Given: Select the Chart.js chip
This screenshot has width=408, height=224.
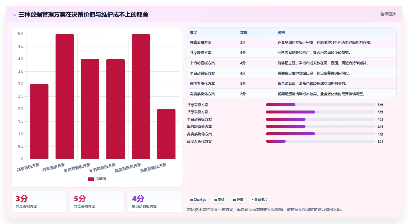Looking at the screenshot, I should [x=198, y=200].
